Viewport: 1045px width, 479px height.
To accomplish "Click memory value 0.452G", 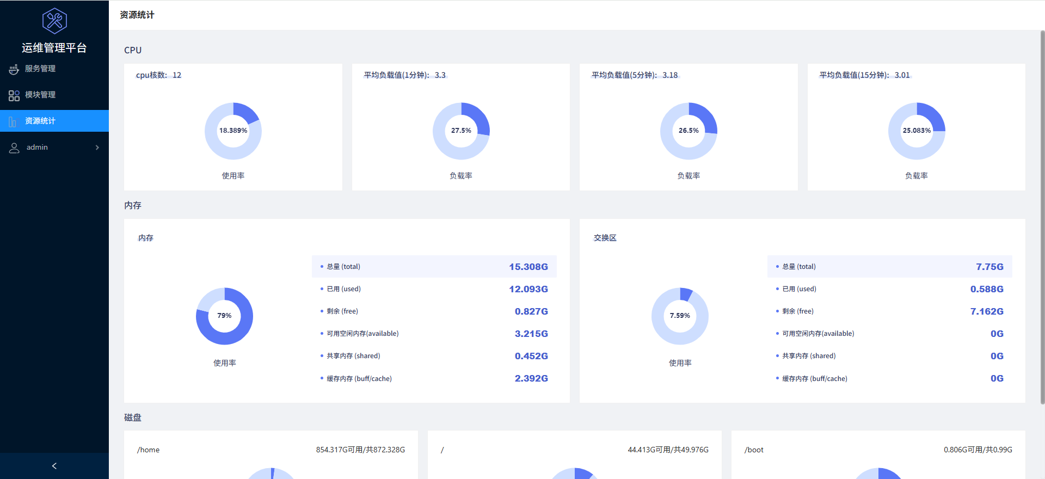I will 531,356.
